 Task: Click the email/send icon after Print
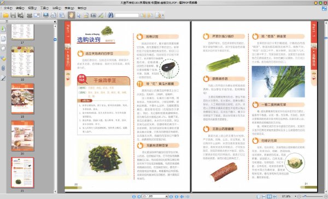[x=37, y=15]
